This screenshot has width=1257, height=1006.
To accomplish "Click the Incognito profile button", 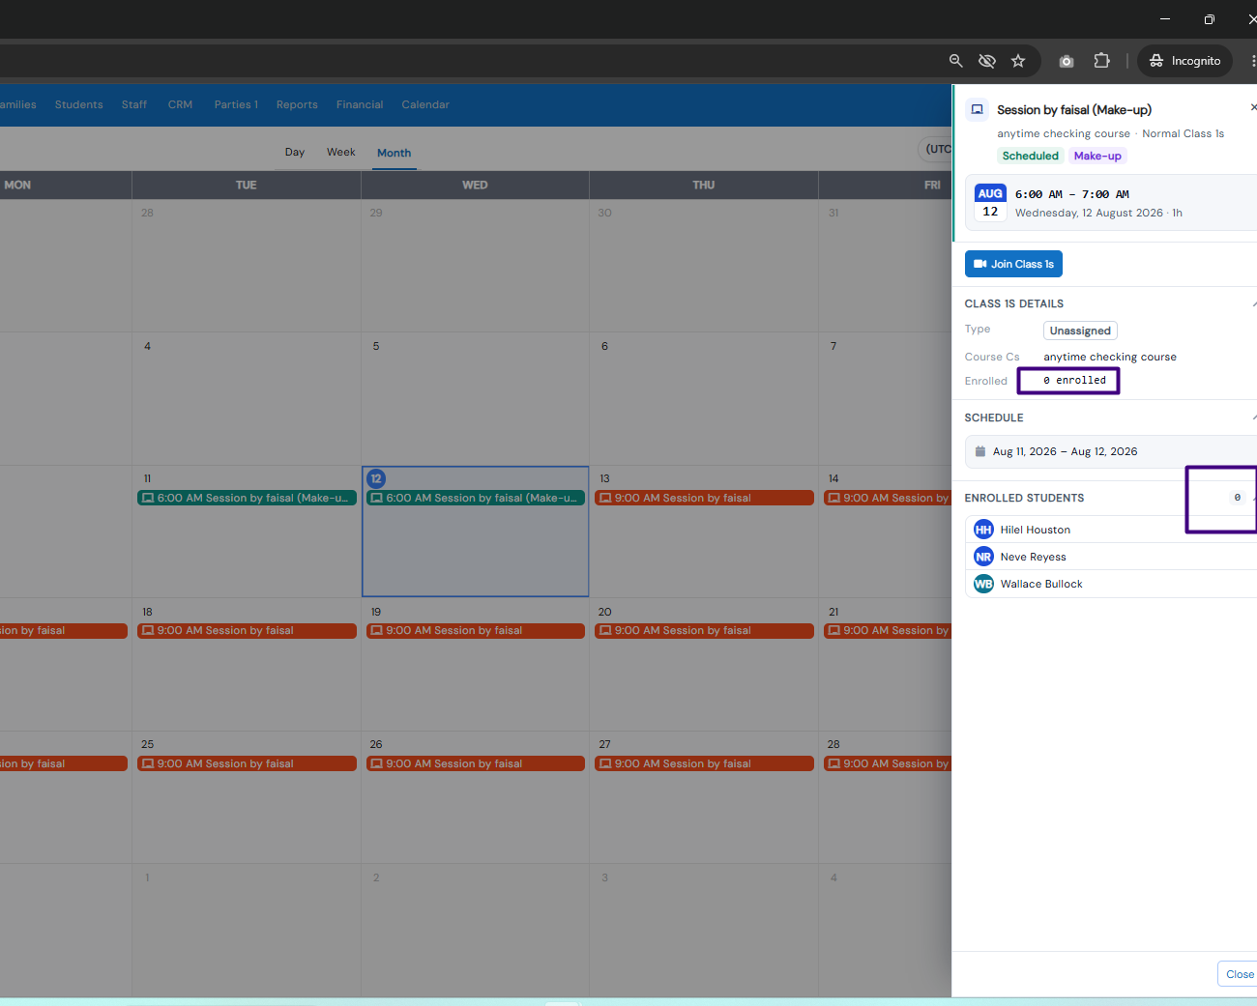I will coord(1184,61).
